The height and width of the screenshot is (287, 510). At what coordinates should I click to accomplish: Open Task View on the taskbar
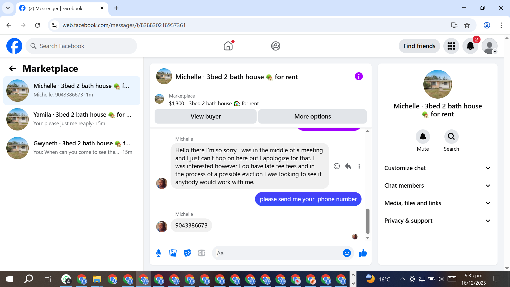tap(48, 279)
